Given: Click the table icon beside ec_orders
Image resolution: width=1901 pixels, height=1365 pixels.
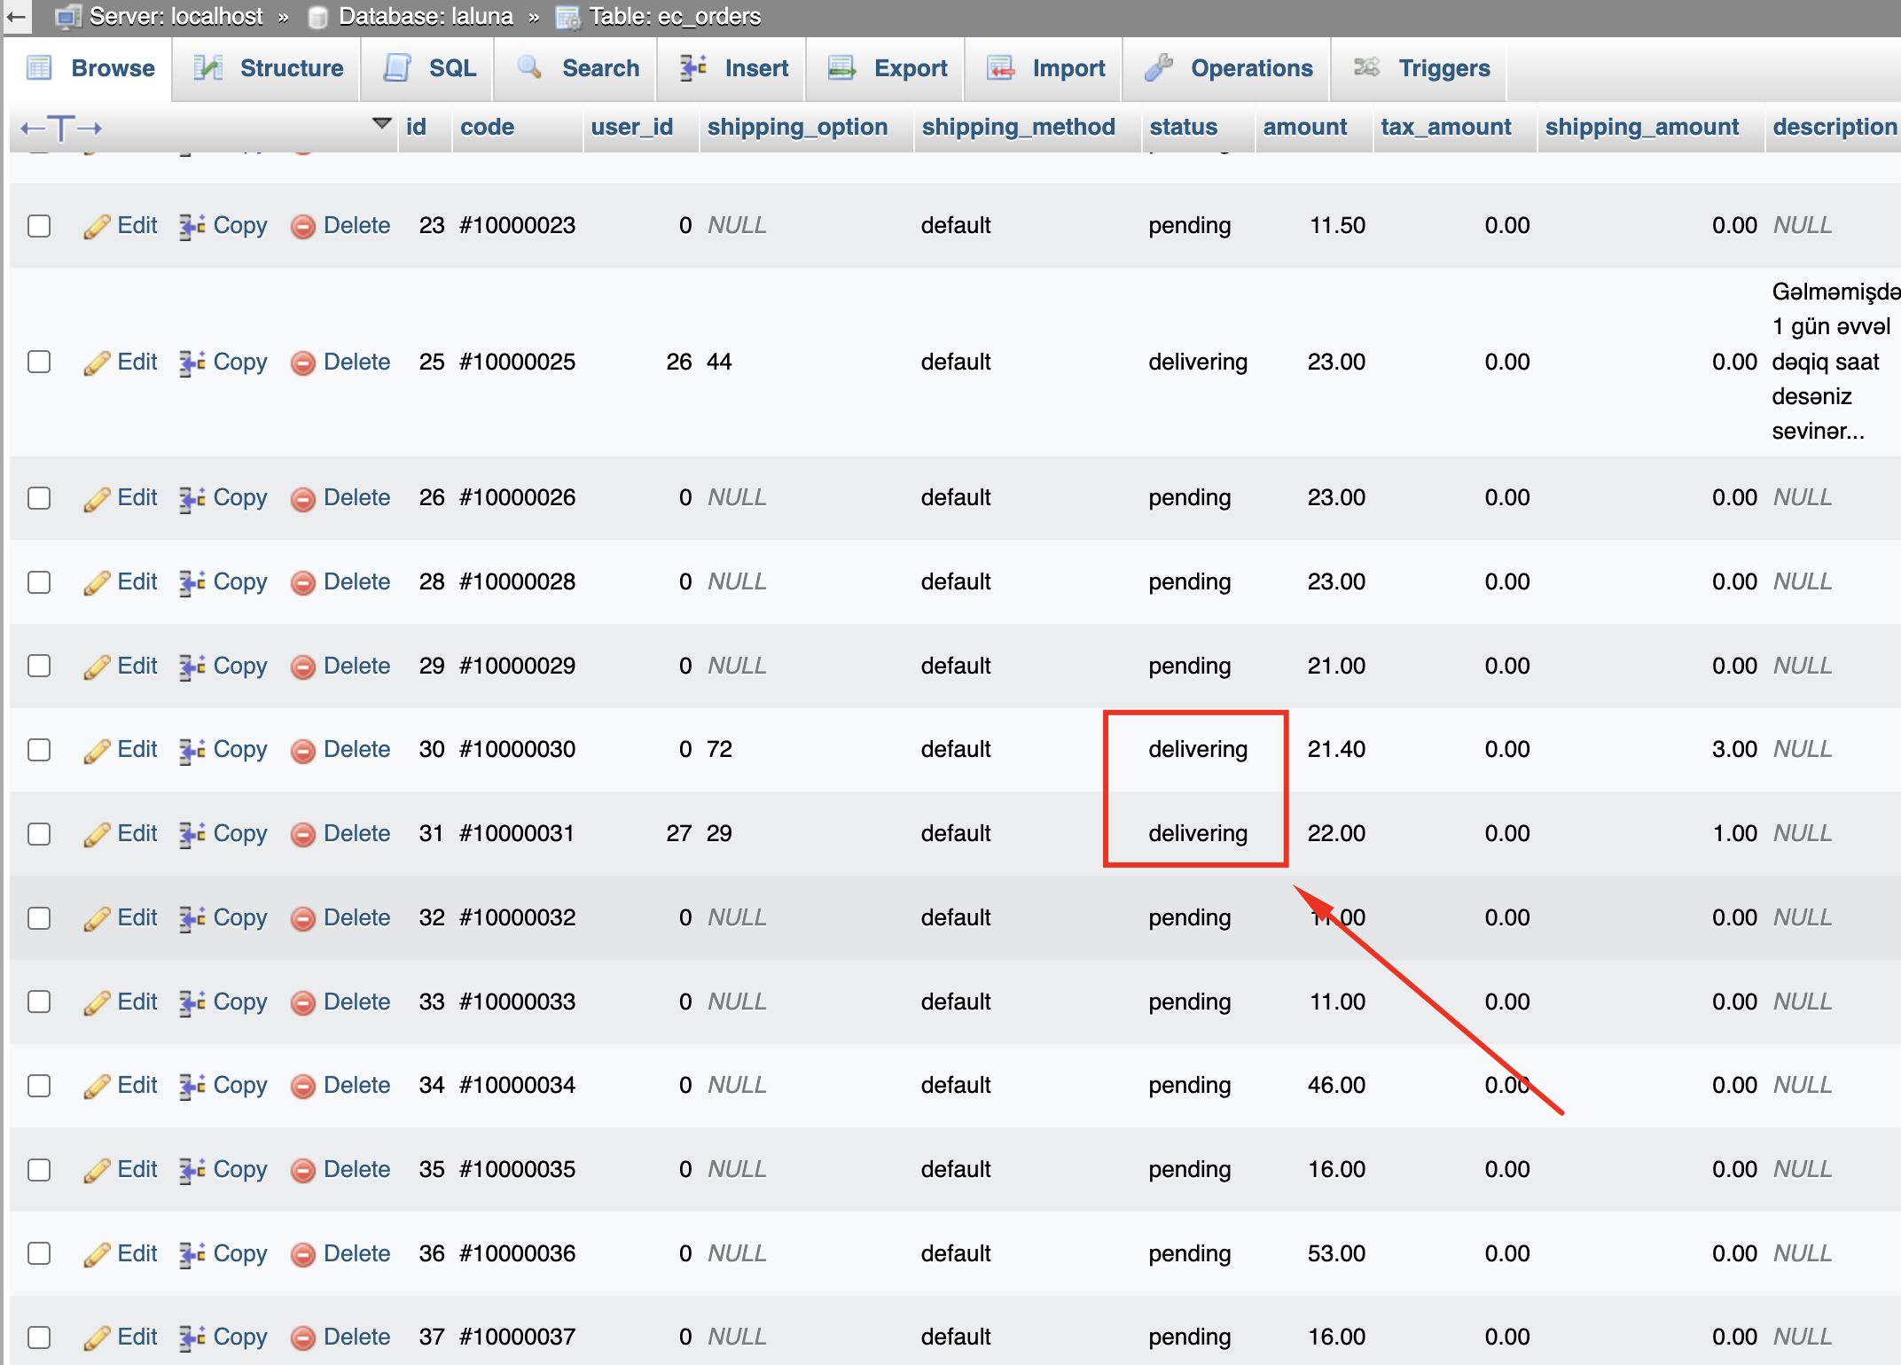Looking at the screenshot, I should pyautogui.click(x=567, y=17).
